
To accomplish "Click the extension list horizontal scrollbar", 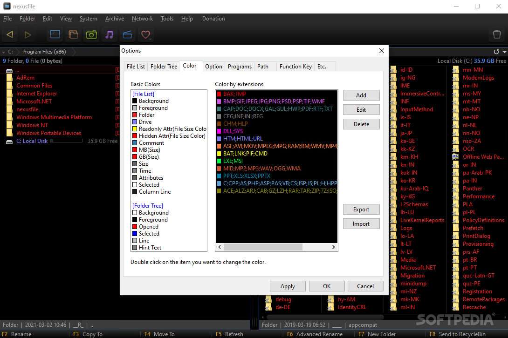I will (263, 247).
